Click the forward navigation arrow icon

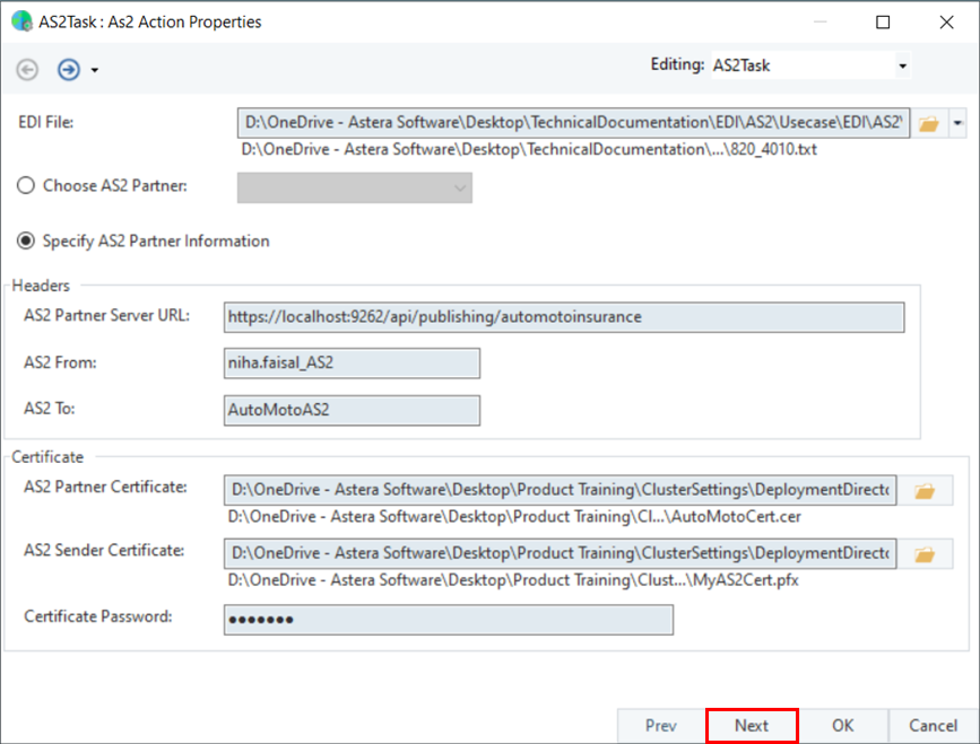tap(69, 70)
